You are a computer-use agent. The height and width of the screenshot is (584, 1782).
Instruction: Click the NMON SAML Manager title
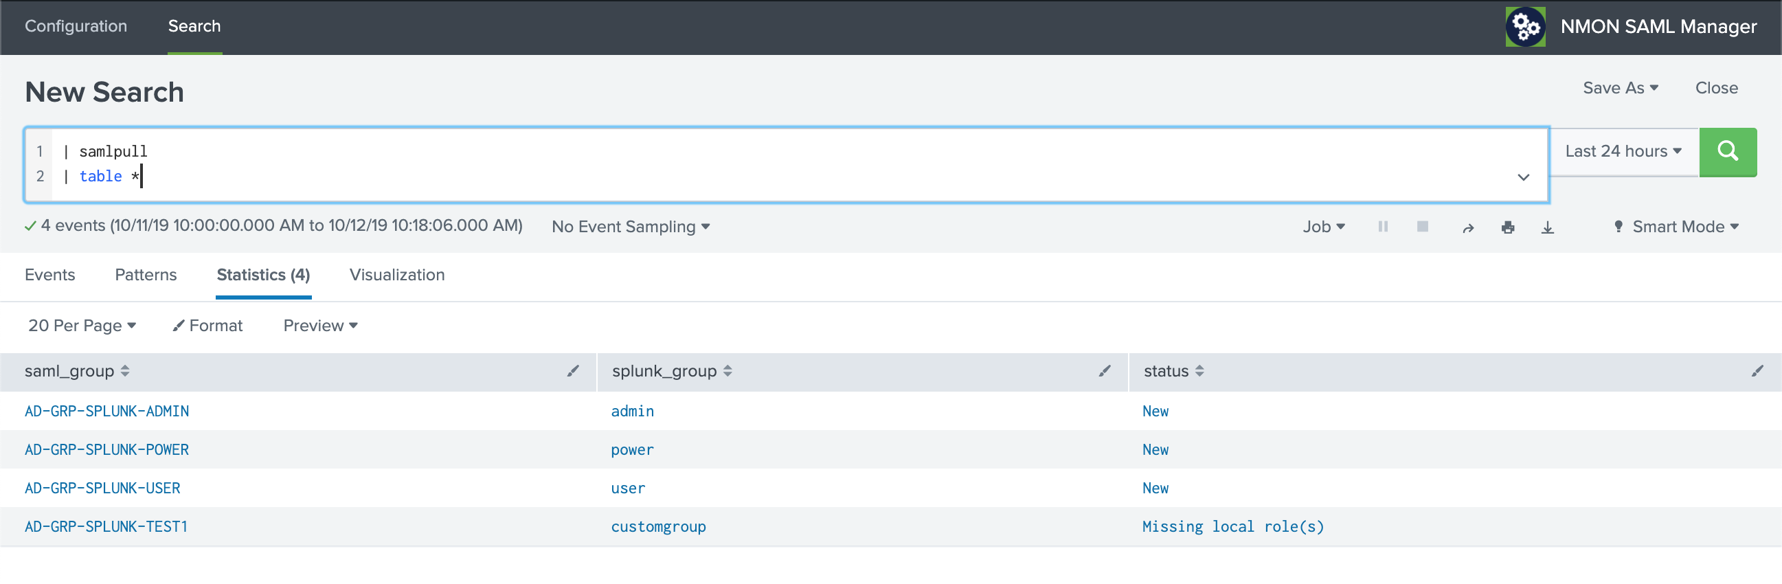[x=1658, y=27]
